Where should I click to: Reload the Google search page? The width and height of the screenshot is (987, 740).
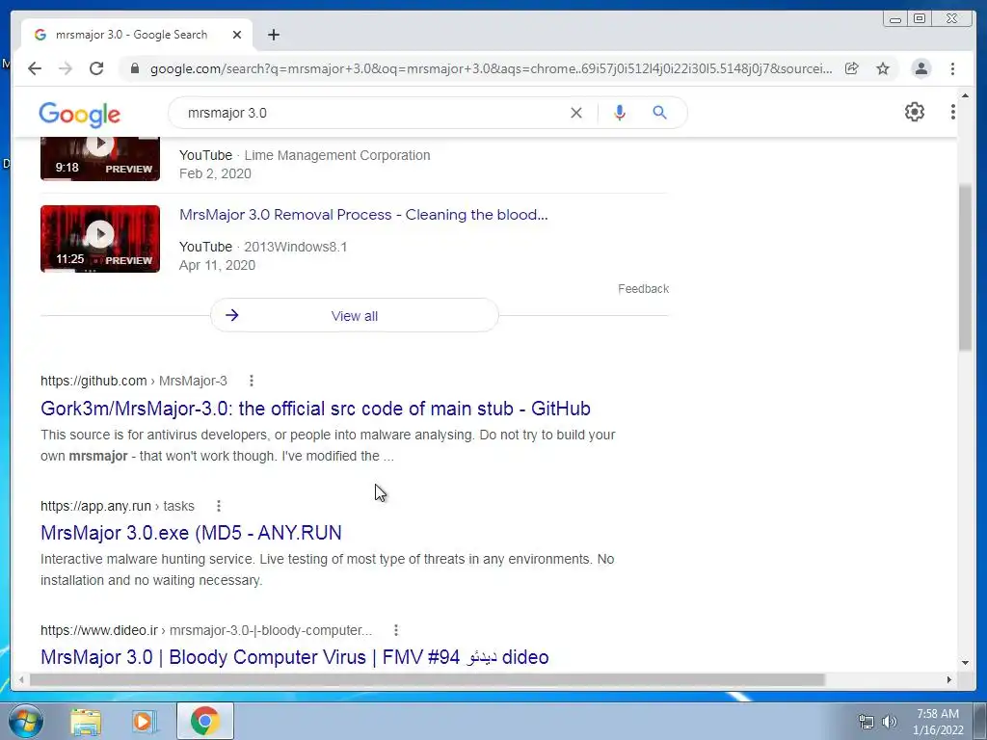pyautogui.click(x=96, y=68)
